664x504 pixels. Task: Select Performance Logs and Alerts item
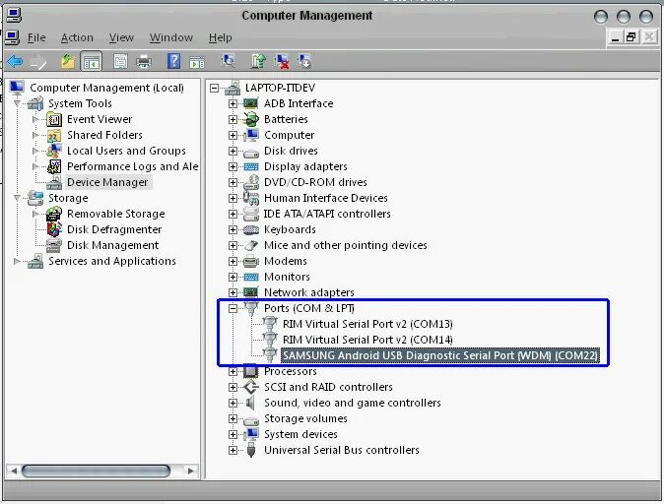(x=133, y=166)
